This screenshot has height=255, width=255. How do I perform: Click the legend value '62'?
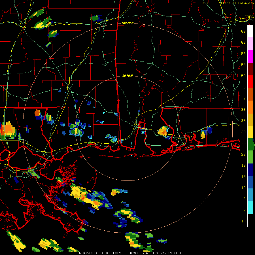[243, 42]
